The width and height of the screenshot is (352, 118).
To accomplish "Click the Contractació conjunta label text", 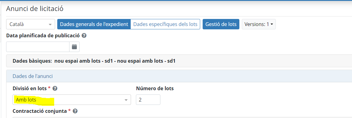I will point(40,111).
